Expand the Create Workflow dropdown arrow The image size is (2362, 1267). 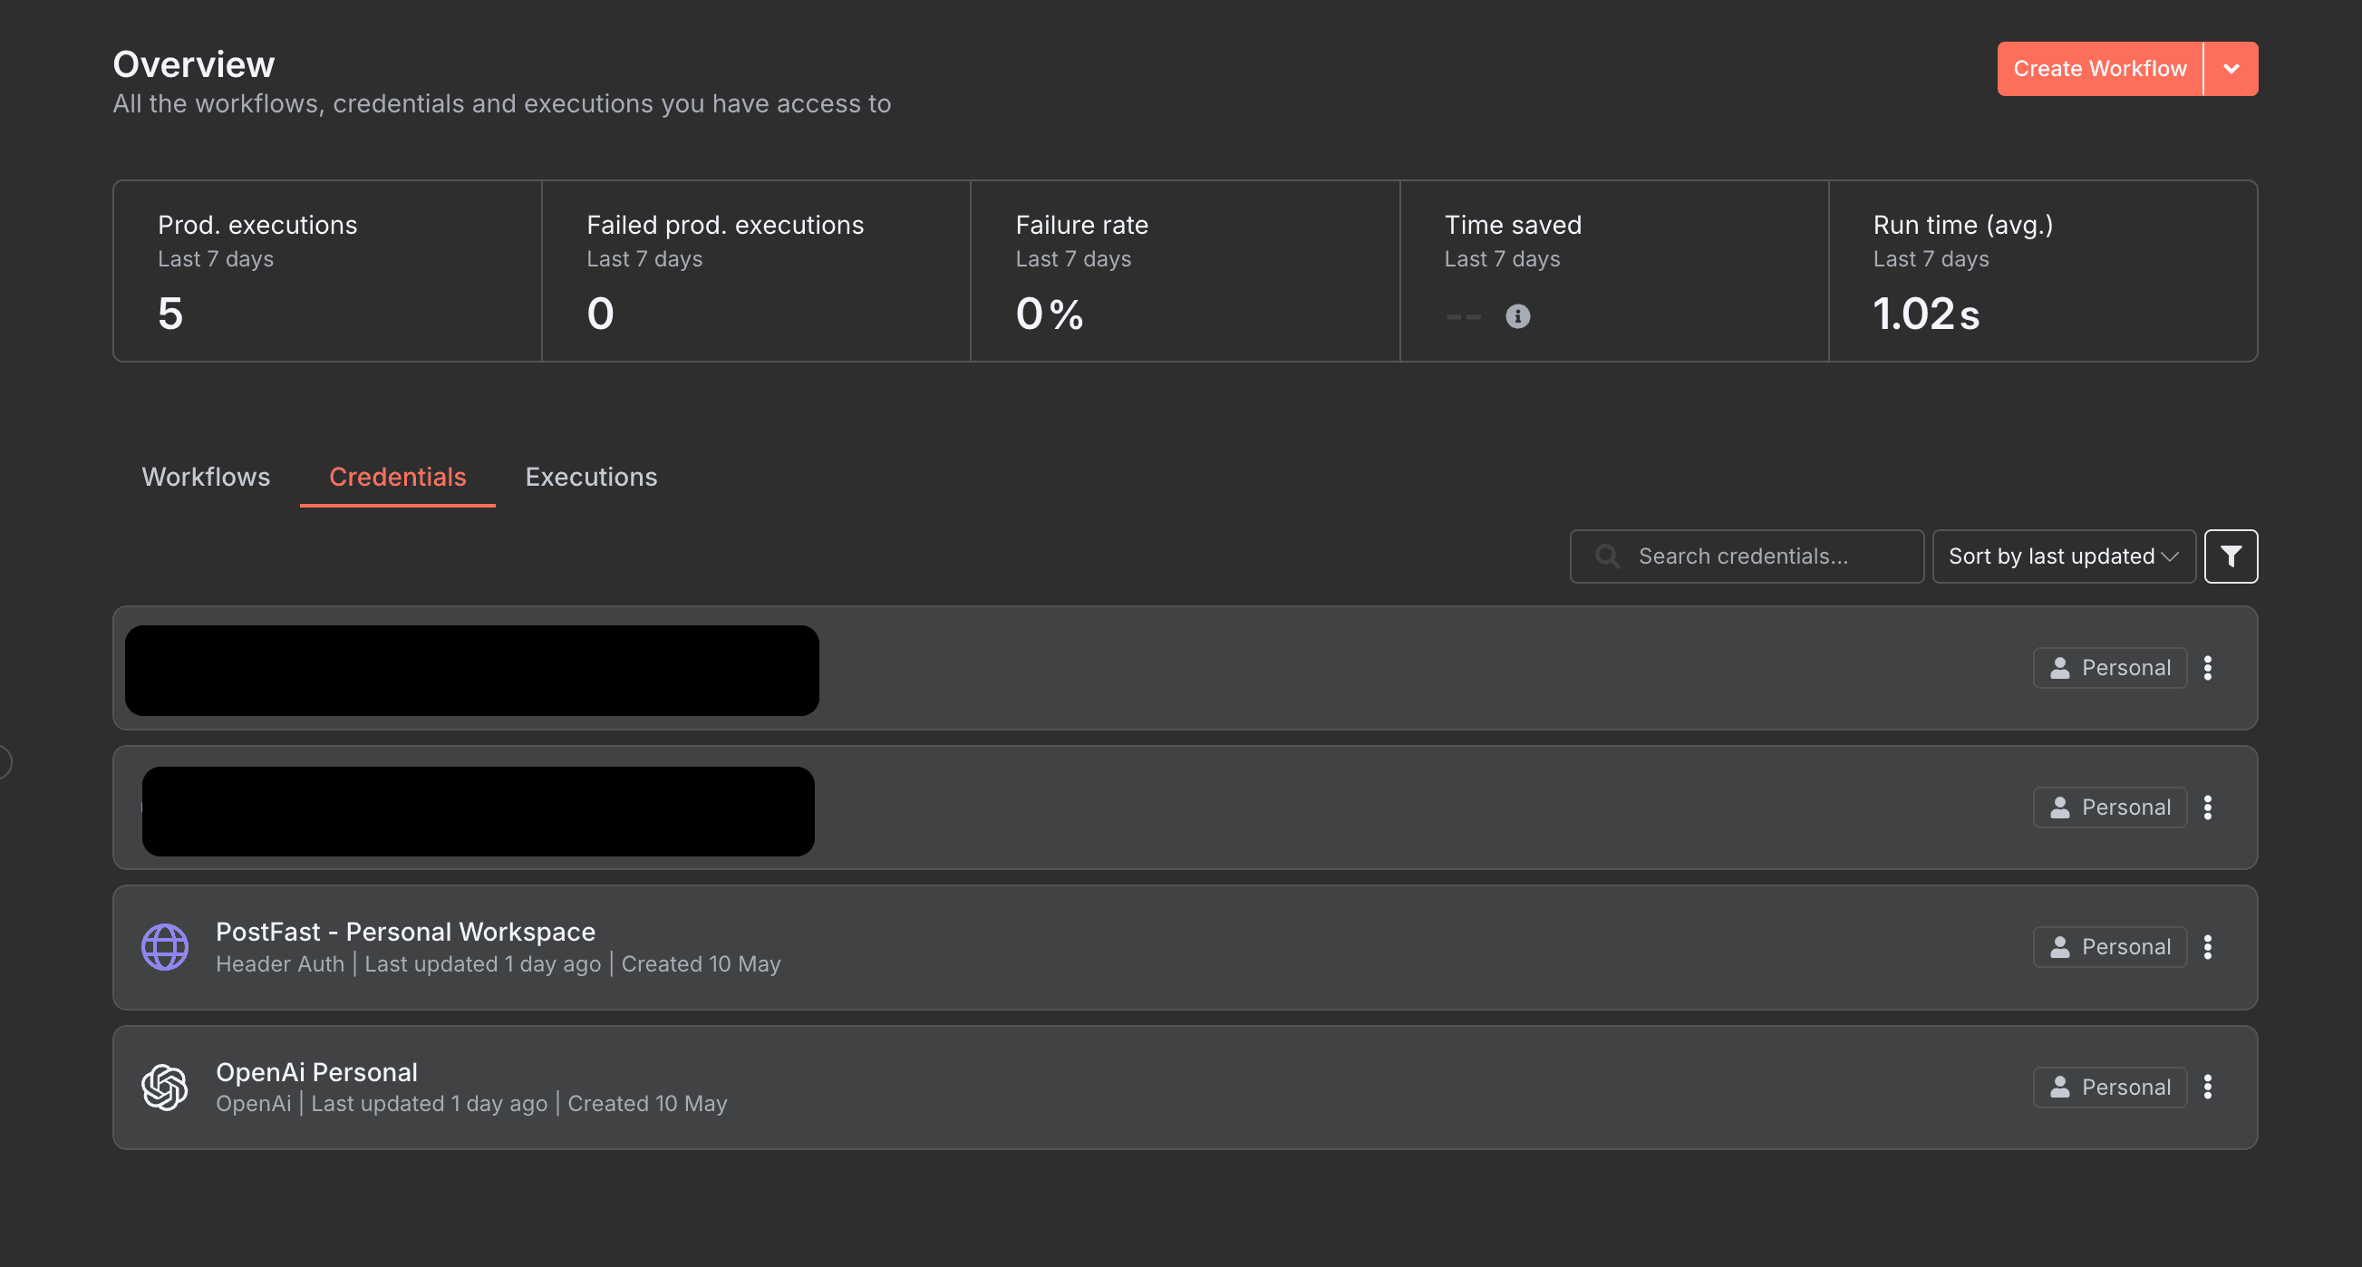(x=2231, y=69)
